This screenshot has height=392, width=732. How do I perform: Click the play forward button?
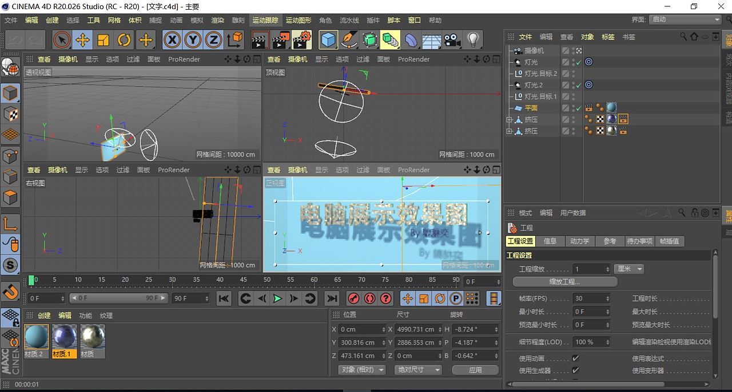(x=277, y=298)
